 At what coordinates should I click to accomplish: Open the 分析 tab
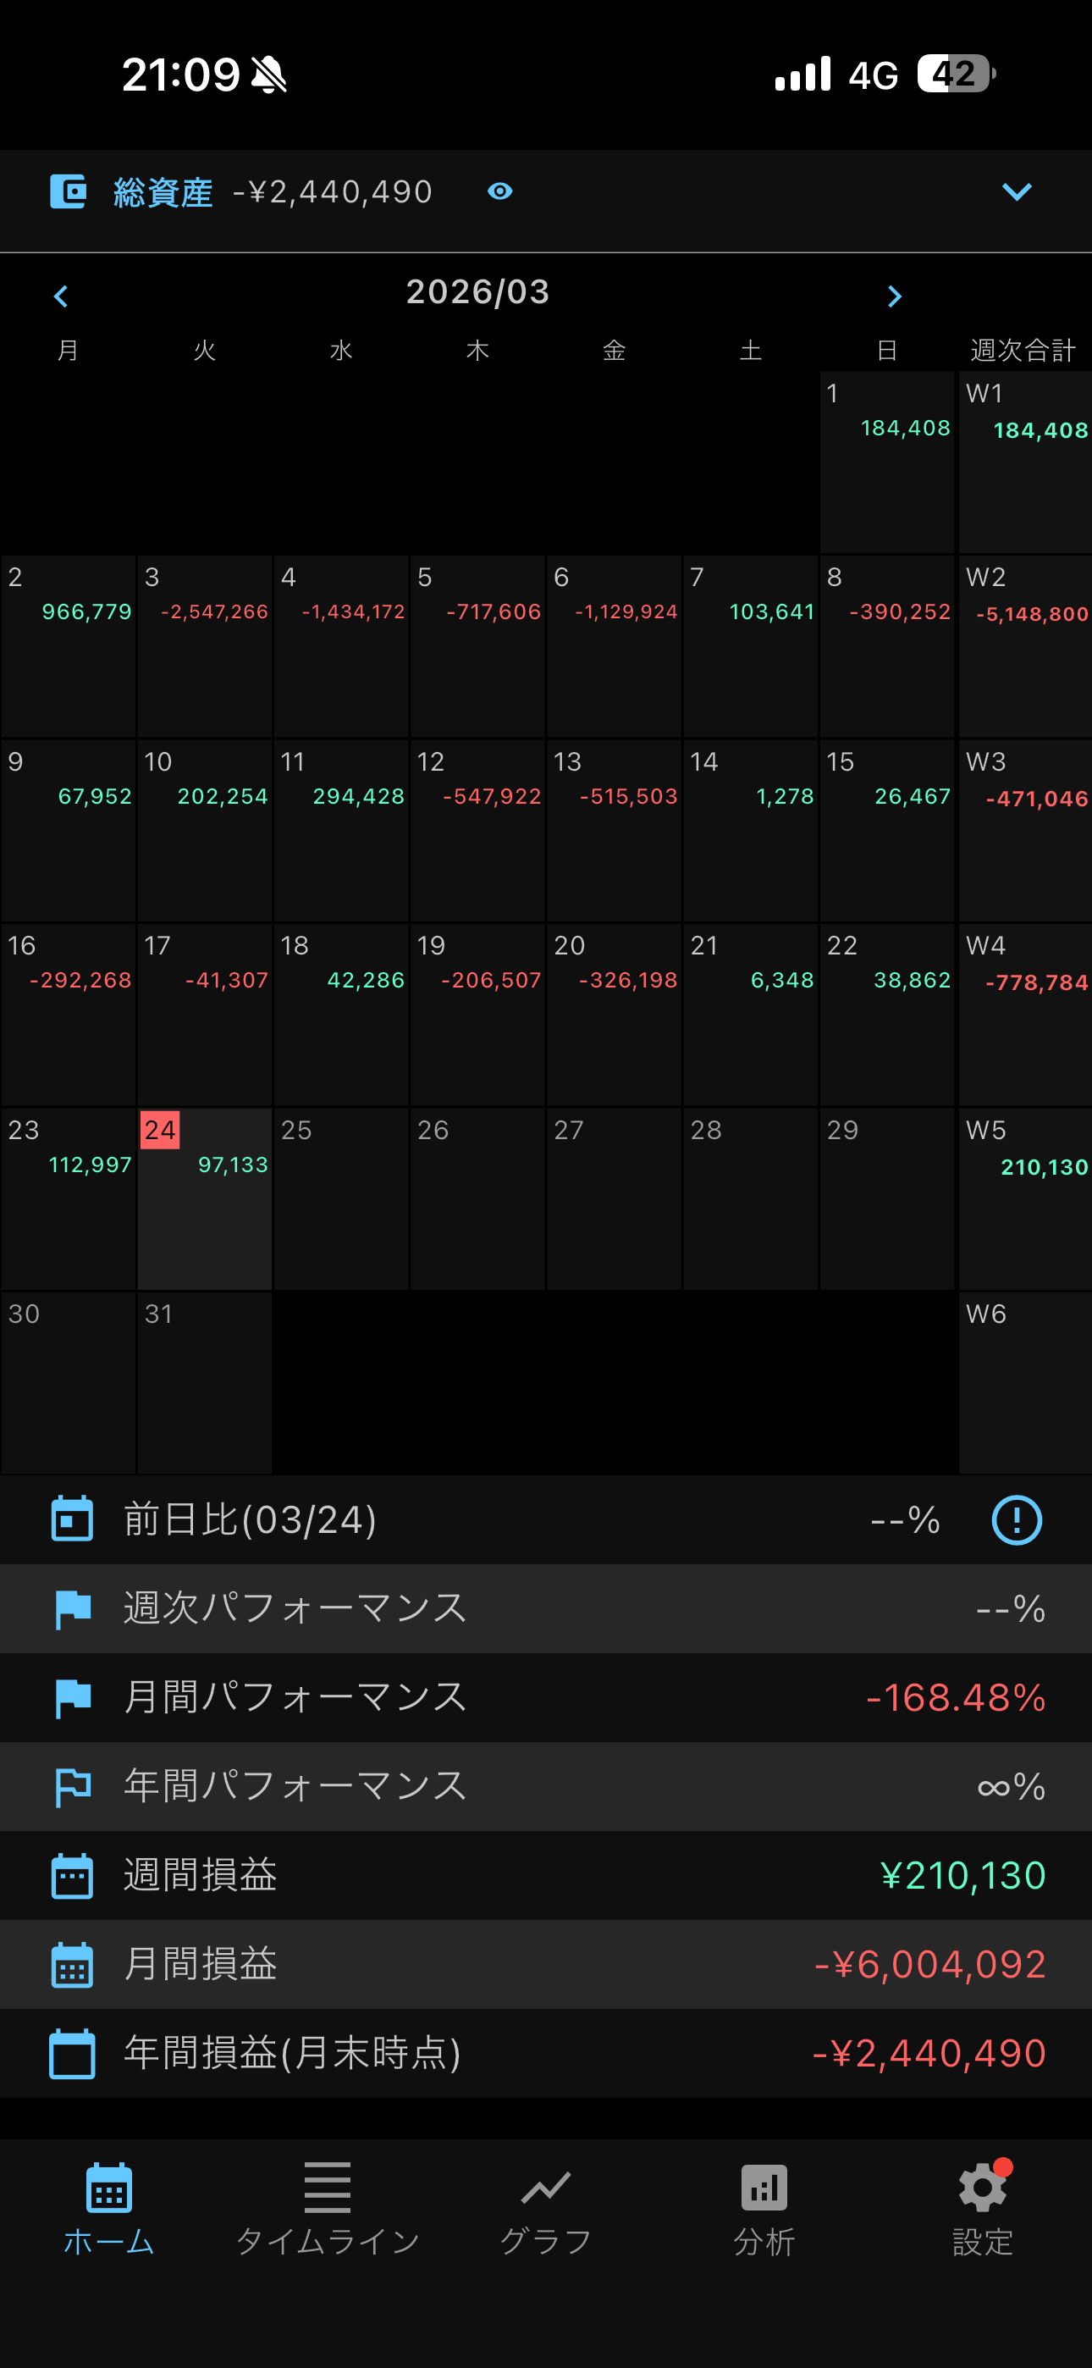click(764, 2208)
